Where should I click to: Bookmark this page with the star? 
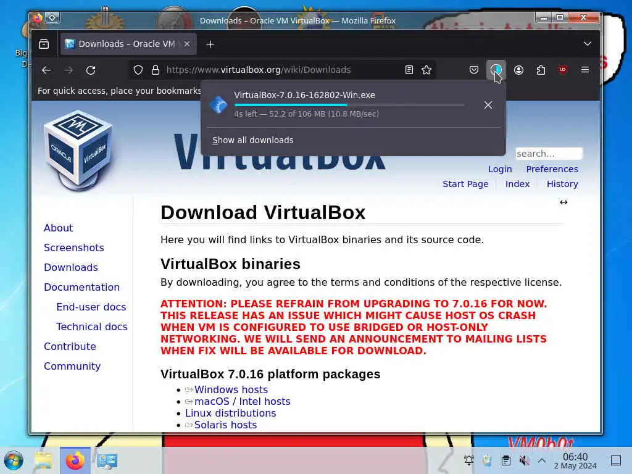[x=426, y=70]
